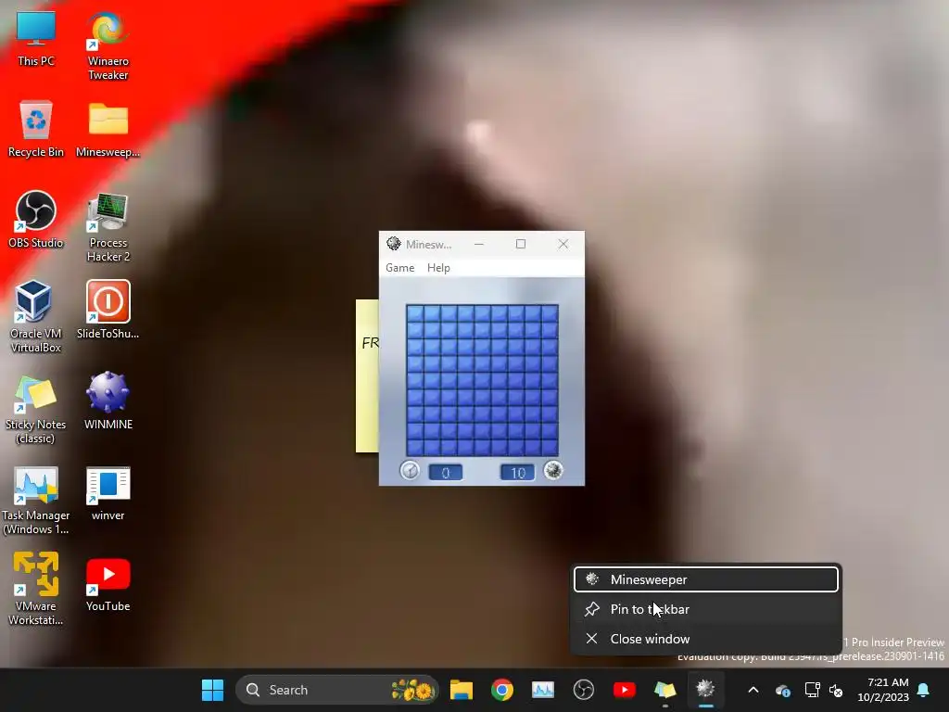Click the top-left tile of the minefield
Screen dimensions: 949x712
[x=414, y=313]
